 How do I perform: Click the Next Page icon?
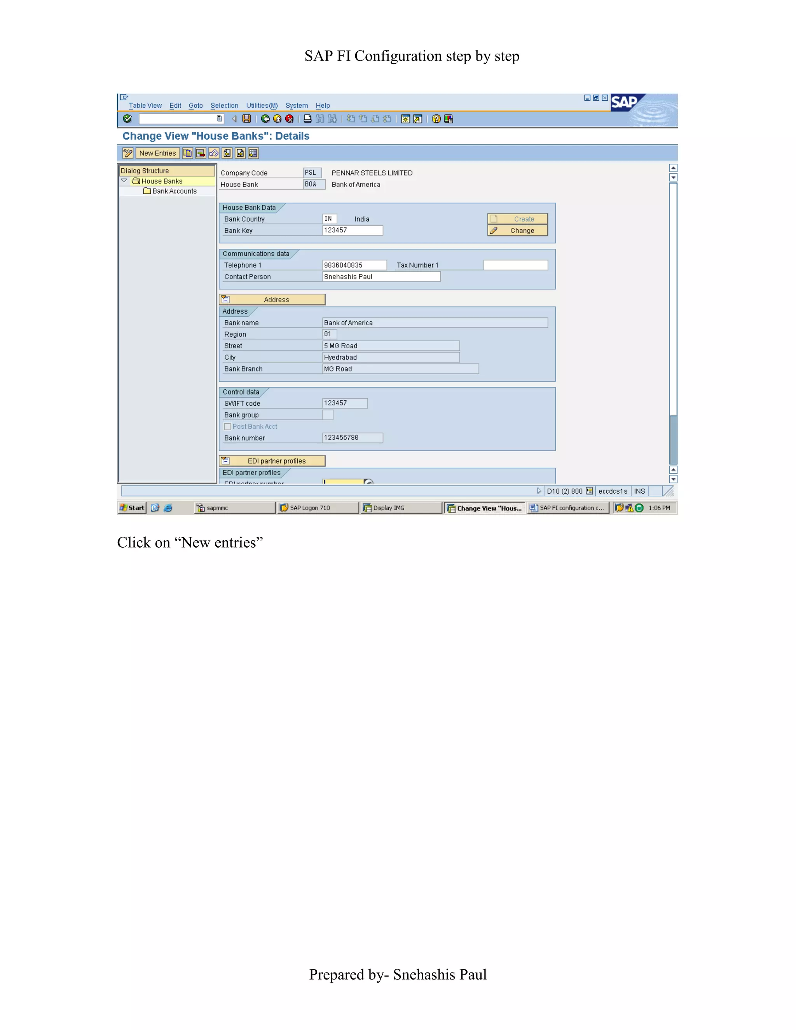375,119
